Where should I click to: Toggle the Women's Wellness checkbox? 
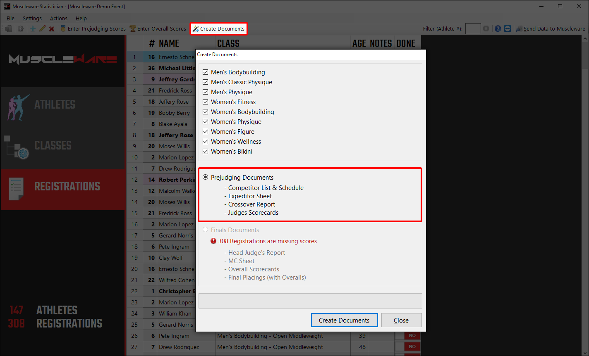tap(206, 142)
